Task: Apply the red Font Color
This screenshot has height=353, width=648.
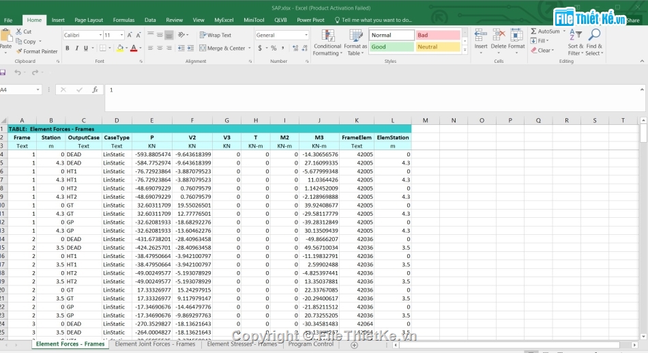Action: 134,48
